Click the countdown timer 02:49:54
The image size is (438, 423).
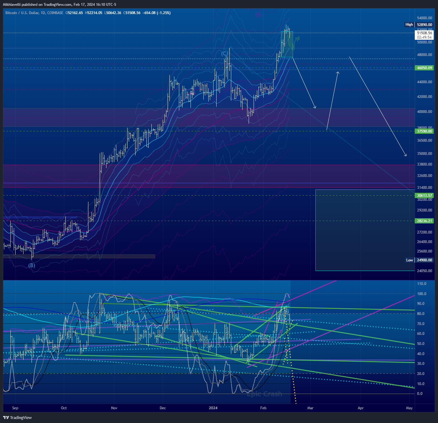425,37
